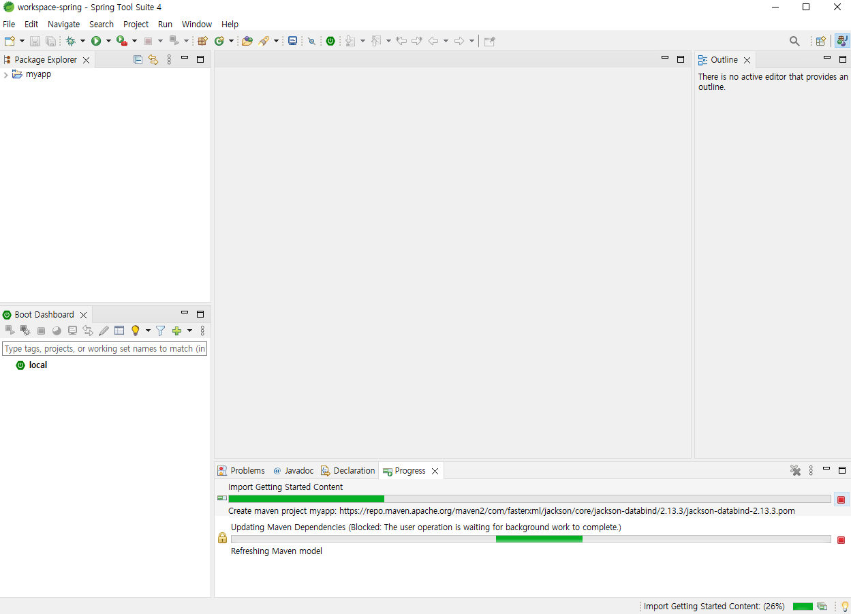Click the lightbulb tip icon in status bar

point(845,607)
